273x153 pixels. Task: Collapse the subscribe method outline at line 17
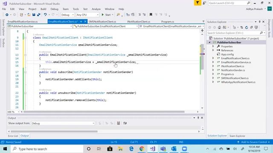click(26, 72)
